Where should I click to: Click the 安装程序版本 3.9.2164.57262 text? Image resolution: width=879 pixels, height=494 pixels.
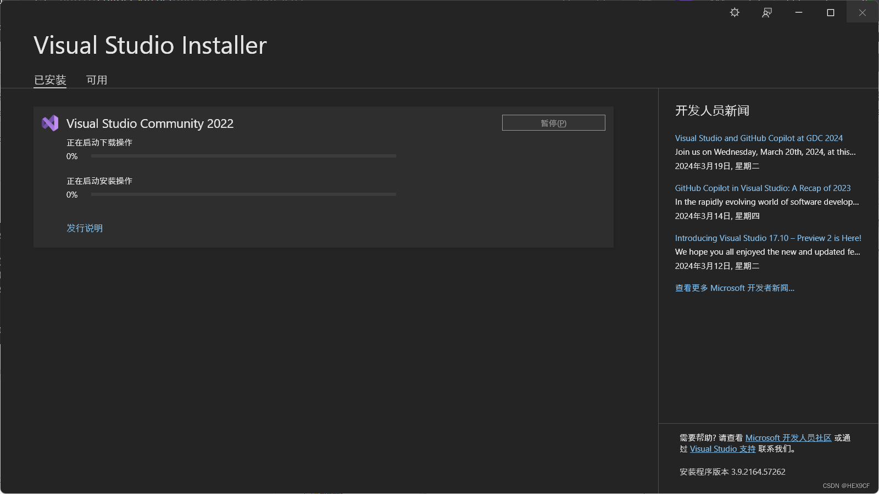click(x=732, y=472)
